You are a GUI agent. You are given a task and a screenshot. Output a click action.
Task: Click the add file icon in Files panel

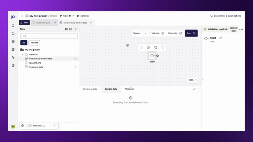71,29
